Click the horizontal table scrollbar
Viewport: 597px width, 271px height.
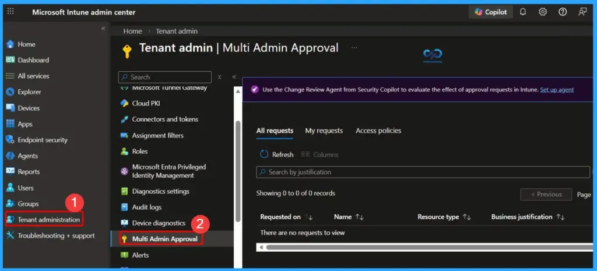click(x=429, y=248)
